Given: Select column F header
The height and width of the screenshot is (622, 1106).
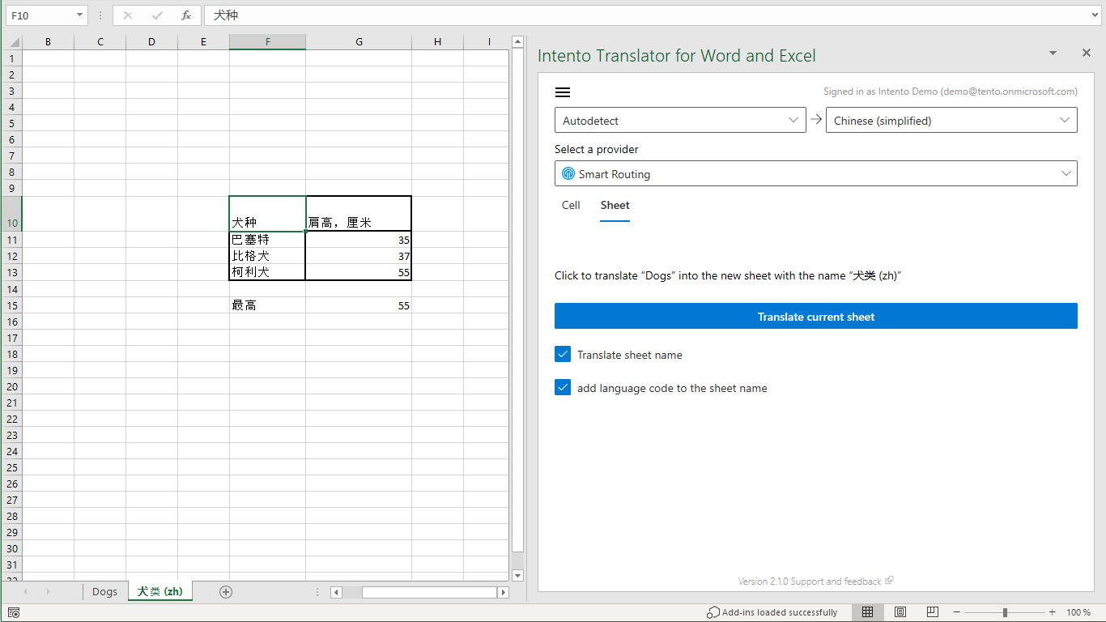Looking at the screenshot, I should (267, 42).
